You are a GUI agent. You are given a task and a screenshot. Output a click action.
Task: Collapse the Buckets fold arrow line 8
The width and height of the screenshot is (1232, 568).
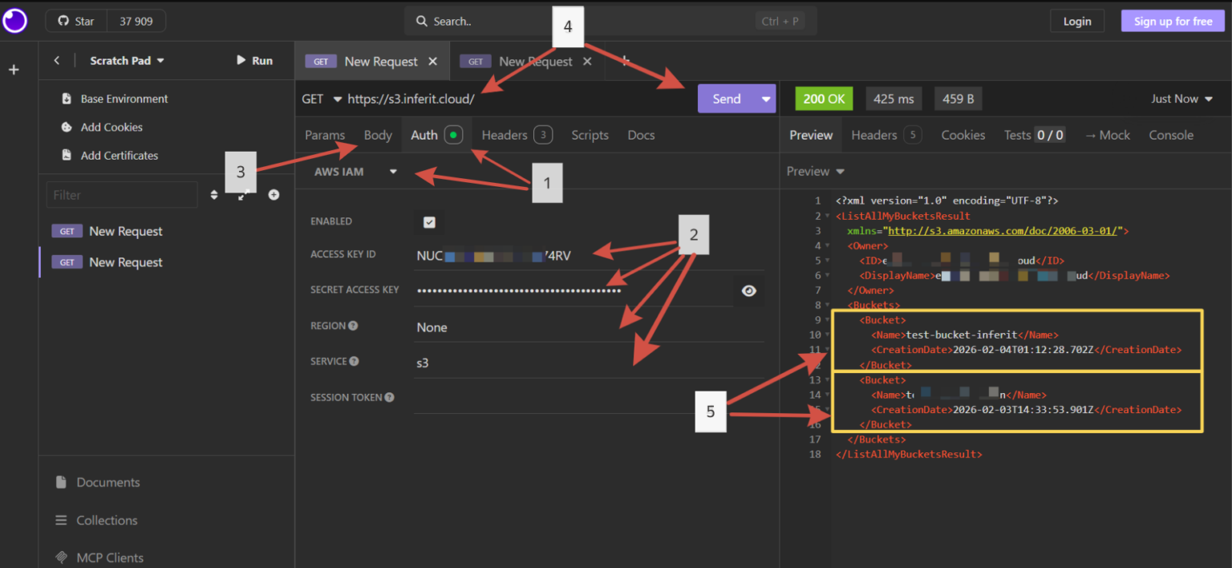coord(828,306)
